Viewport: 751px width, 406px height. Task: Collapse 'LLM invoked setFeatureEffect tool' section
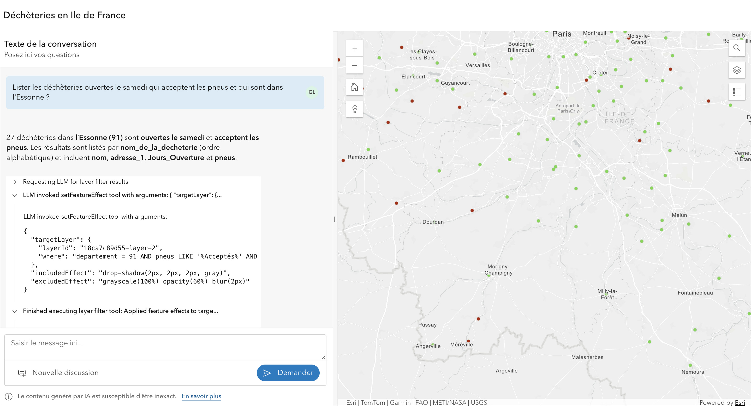click(15, 195)
